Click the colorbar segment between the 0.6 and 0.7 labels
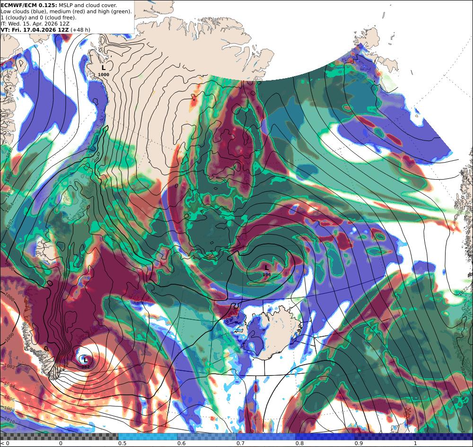 coord(207,437)
